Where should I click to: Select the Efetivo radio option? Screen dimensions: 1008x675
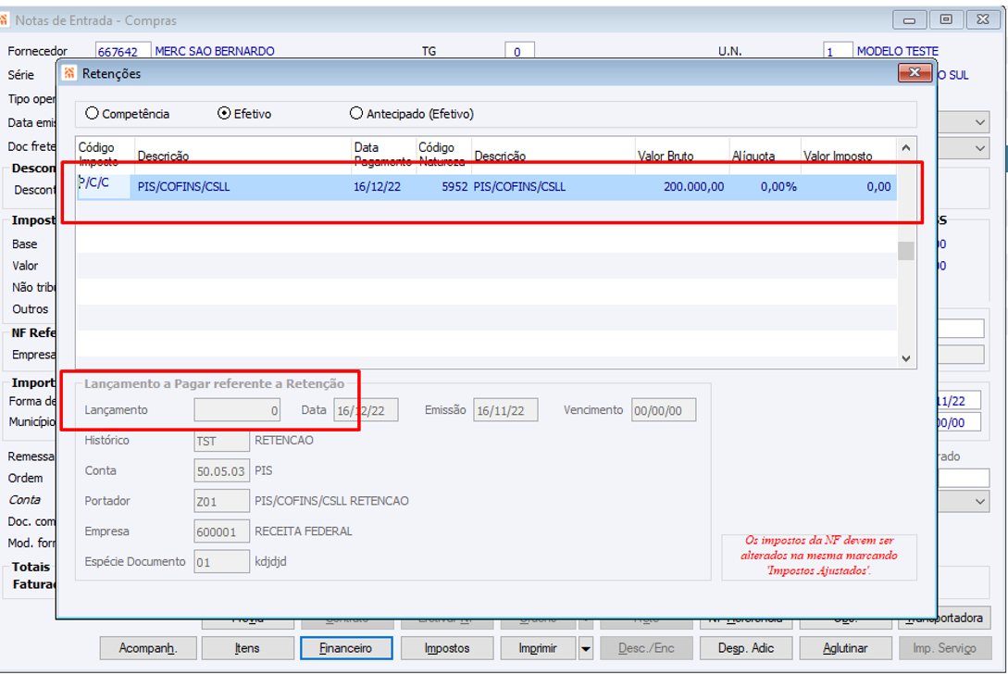click(x=224, y=114)
